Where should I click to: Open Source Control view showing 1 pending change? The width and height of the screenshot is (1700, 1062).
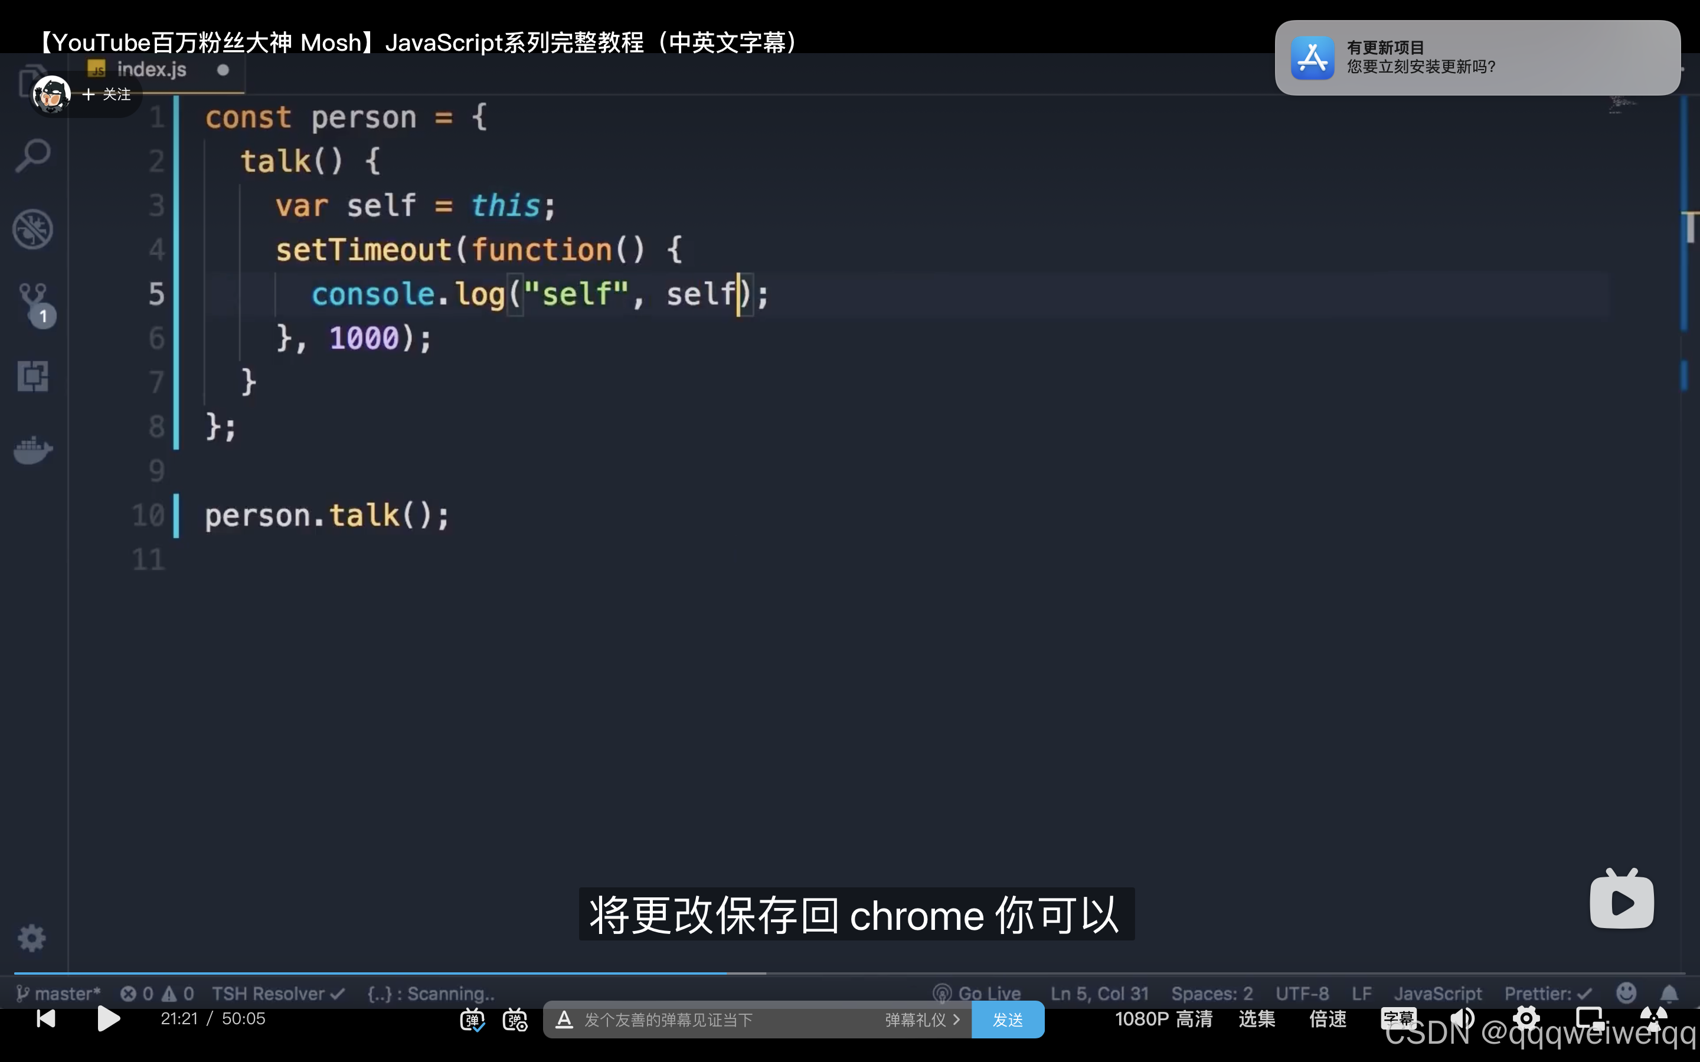32,302
